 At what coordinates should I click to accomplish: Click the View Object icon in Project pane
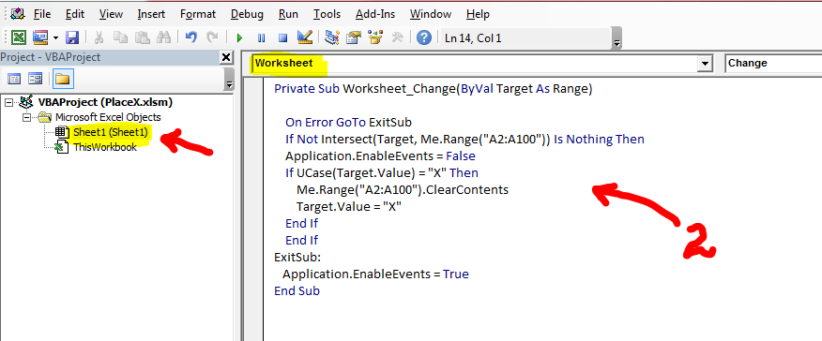[x=35, y=79]
